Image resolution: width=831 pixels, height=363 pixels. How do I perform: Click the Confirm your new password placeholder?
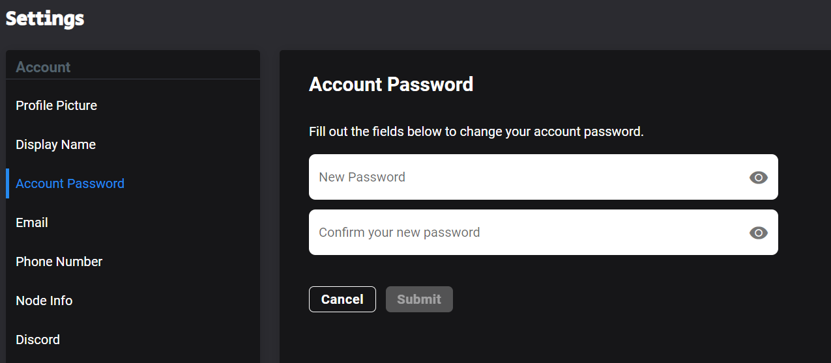pos(399,232)
